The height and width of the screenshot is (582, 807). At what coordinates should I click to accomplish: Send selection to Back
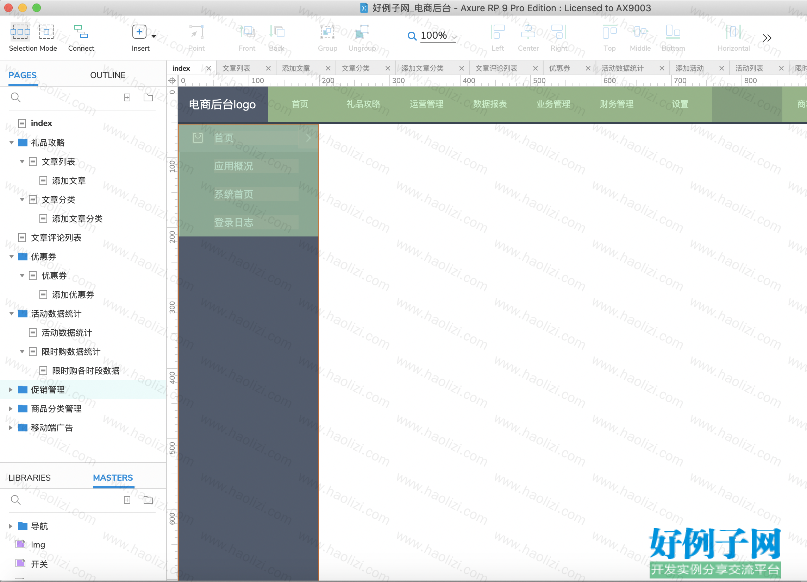(x=277, y=37)
